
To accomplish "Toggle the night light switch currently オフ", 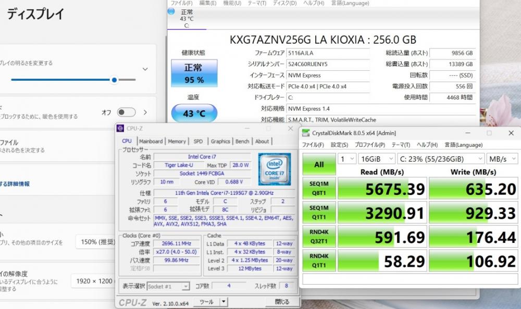I will (126, 112).
